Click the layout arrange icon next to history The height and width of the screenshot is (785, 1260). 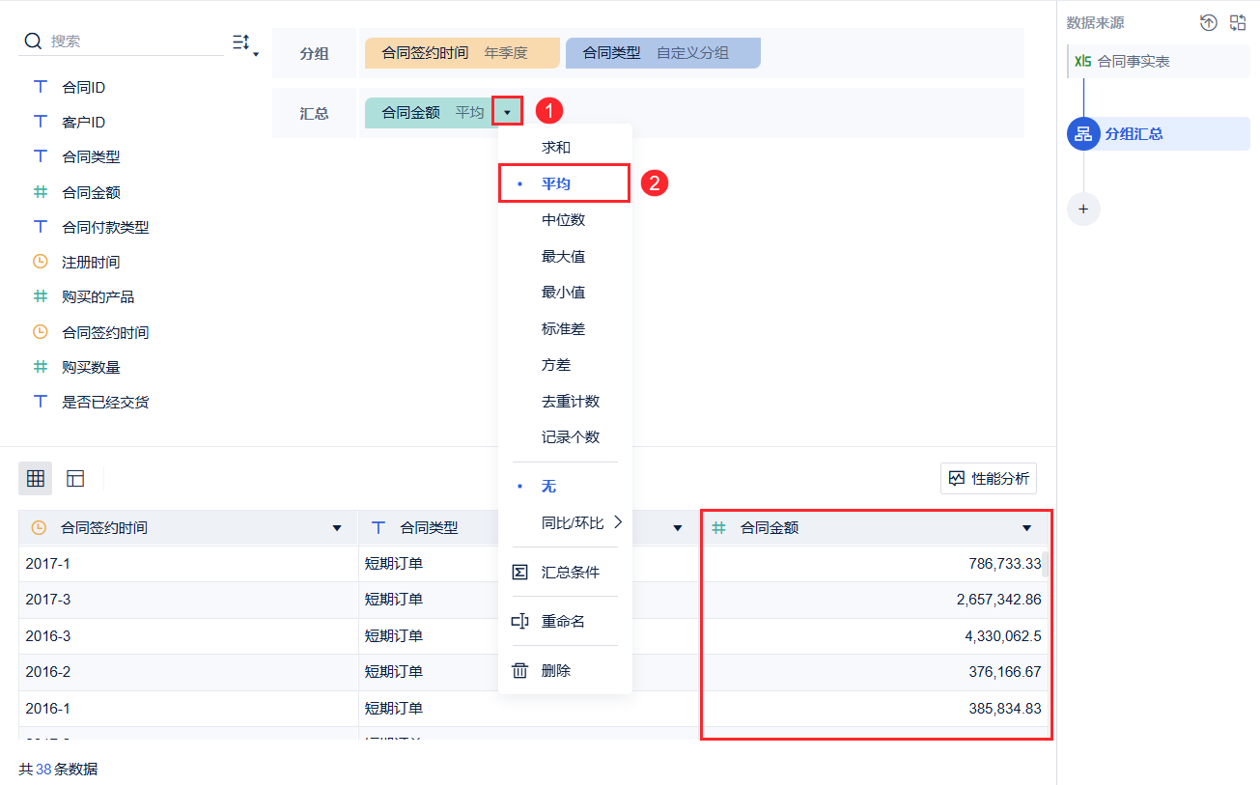1238,23
